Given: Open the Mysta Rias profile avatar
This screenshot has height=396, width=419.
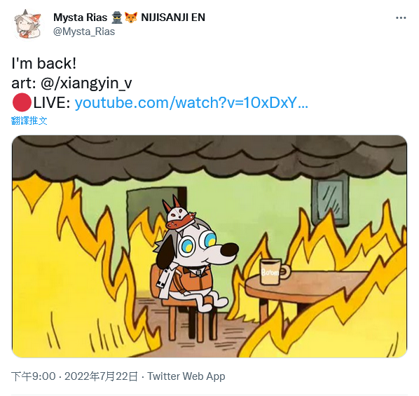Looking at the screenshot, I should [x=27, y=24].
